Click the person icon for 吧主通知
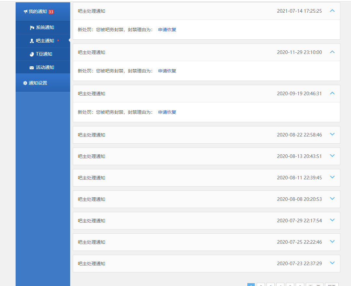The width and height of the screenshot is (351, 286). [x=32, y=41]
